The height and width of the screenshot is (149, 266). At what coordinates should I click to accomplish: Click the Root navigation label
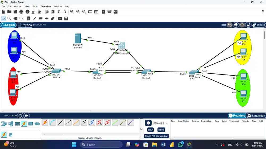pos(223,25)
